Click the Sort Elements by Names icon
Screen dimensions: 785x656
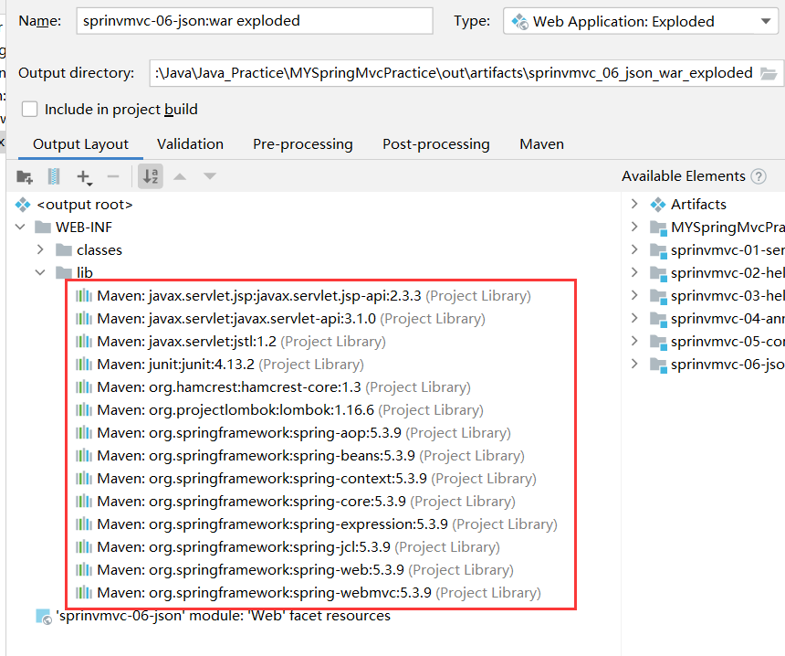tap(151, 176)
